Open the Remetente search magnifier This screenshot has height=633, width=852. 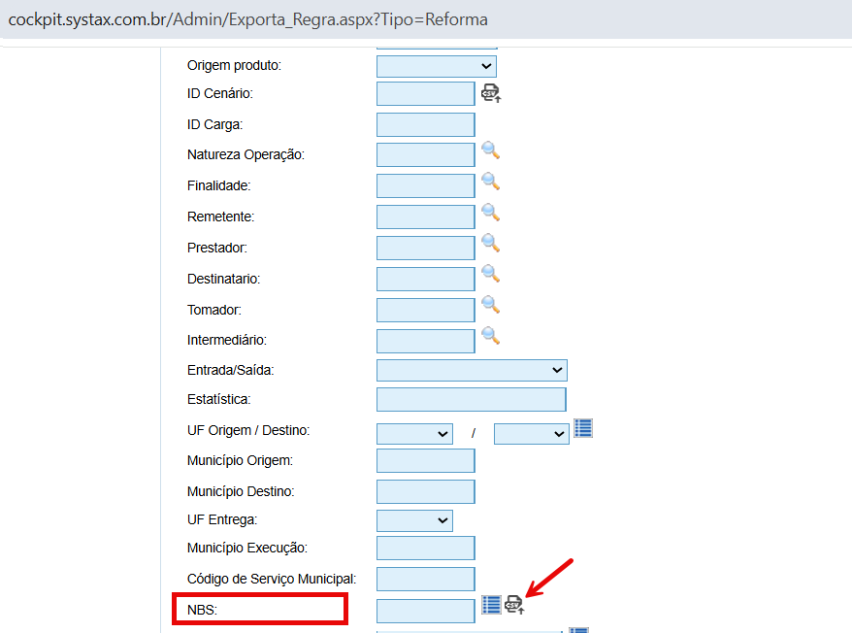pyautogui.click(x=491, y=212)
